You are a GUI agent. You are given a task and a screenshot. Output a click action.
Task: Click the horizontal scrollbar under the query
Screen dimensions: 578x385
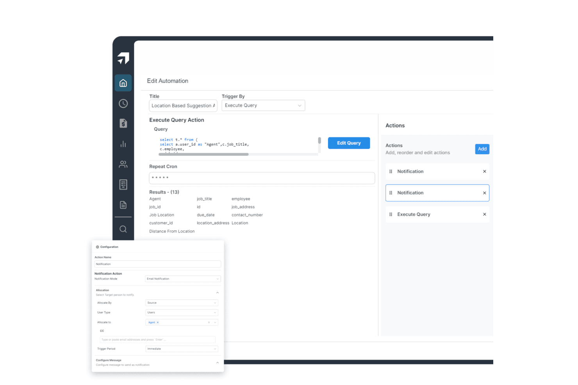point(203,154)
